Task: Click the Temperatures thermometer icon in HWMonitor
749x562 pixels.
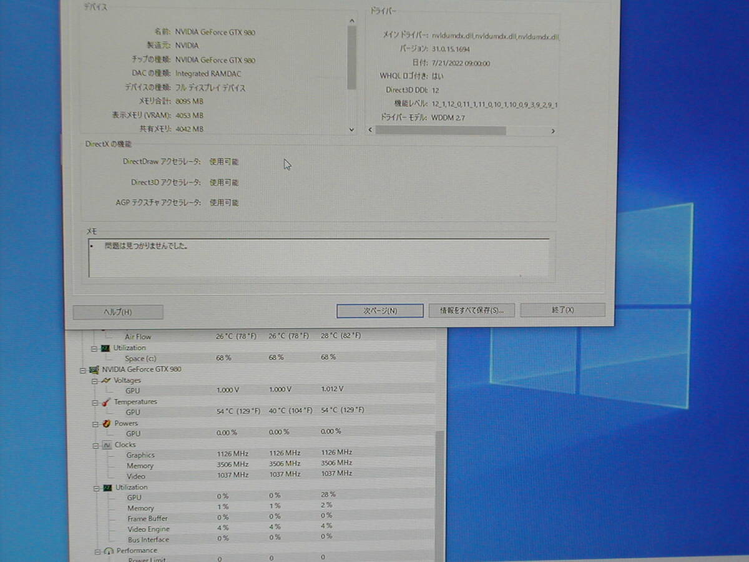Action: (105, 402)
